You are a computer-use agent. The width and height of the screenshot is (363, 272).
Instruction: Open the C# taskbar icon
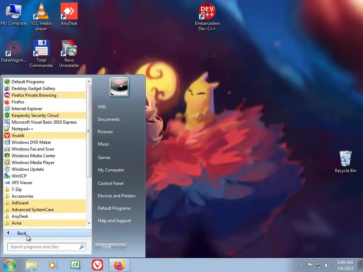coord(76,265)
